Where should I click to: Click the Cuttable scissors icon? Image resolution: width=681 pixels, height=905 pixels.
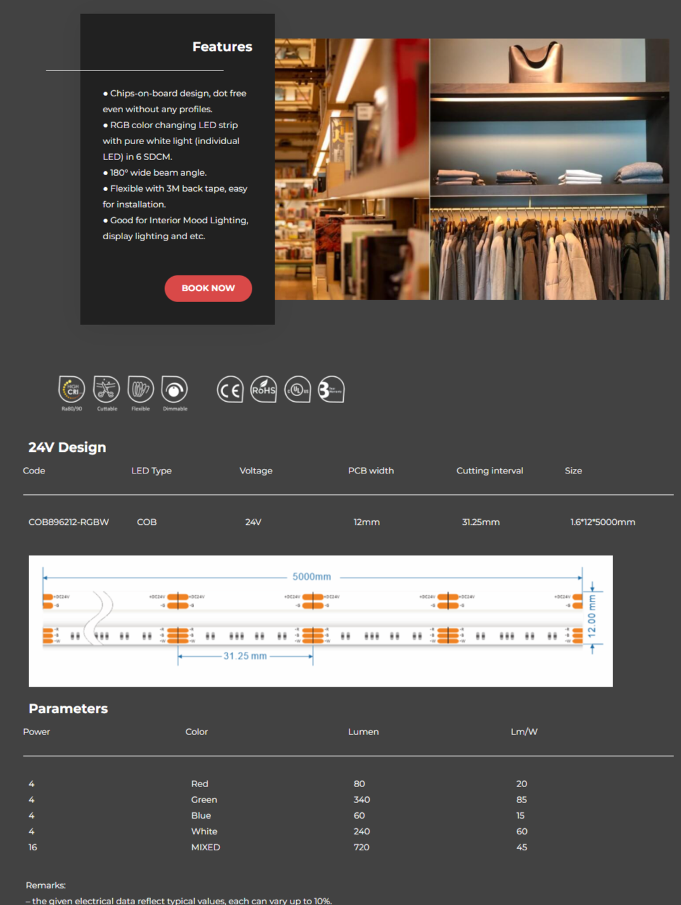tap(107, 390)
